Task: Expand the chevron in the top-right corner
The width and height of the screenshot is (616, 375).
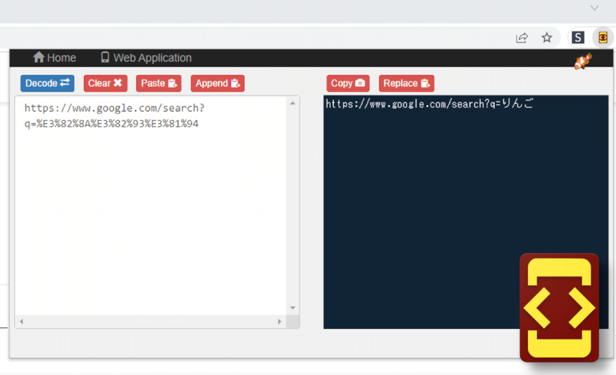Action: pyautogui.click(x=595, y=8)
